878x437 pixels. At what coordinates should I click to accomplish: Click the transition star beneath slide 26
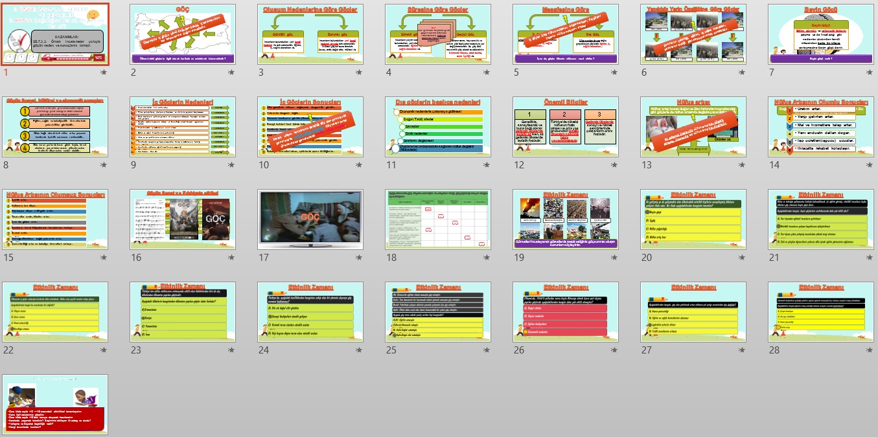click(x=614, y=350)
